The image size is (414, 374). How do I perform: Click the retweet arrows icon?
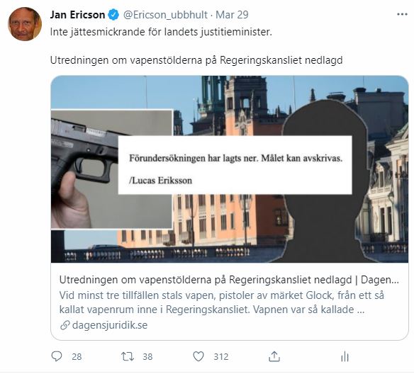point(128,356)
